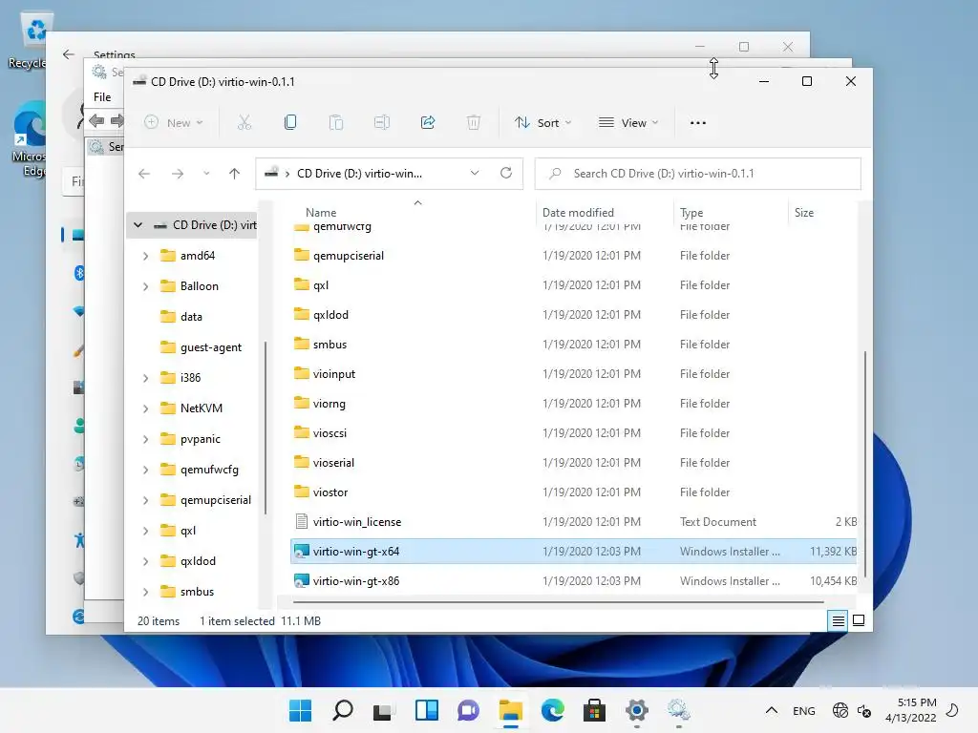
Task: Expand the amd64 folder in tree
Action: pos(145,256)
